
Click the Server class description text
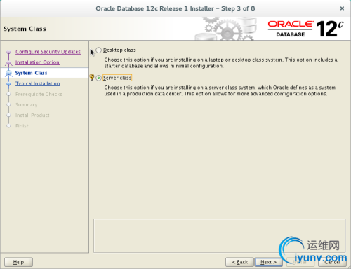pos(220,90)
